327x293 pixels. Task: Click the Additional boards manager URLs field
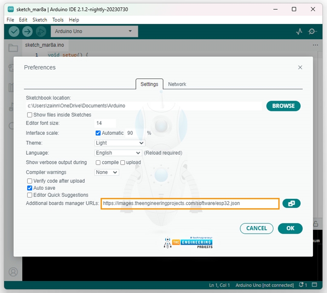190,203
